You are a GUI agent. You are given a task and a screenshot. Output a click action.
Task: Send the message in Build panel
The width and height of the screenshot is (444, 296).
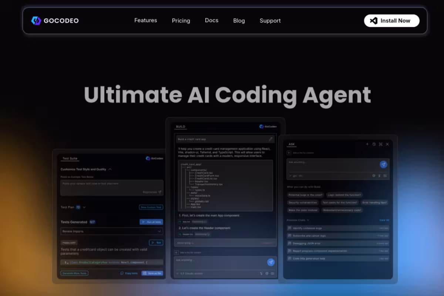click(x=271, y=262)
